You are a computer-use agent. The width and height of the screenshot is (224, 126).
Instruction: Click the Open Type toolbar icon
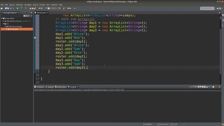[x=30, y=8]
